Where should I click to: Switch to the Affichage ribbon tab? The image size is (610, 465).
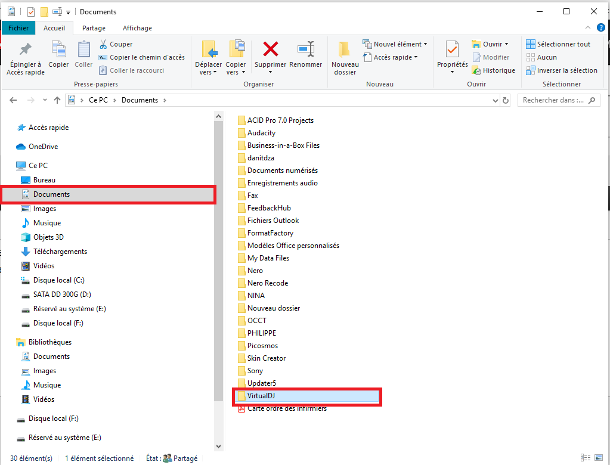(137, 28)
